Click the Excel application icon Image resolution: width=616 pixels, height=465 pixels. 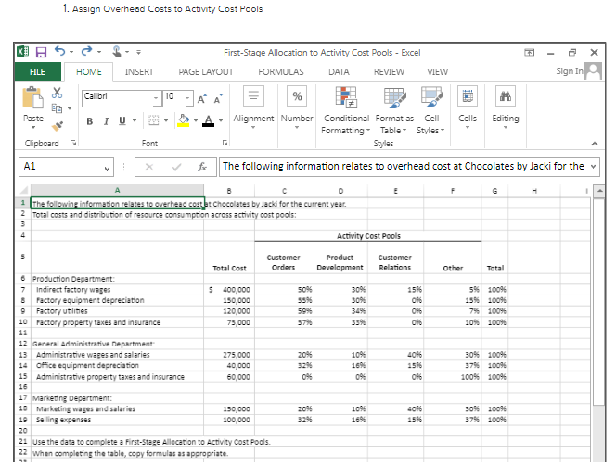click(x=23, y=52)
